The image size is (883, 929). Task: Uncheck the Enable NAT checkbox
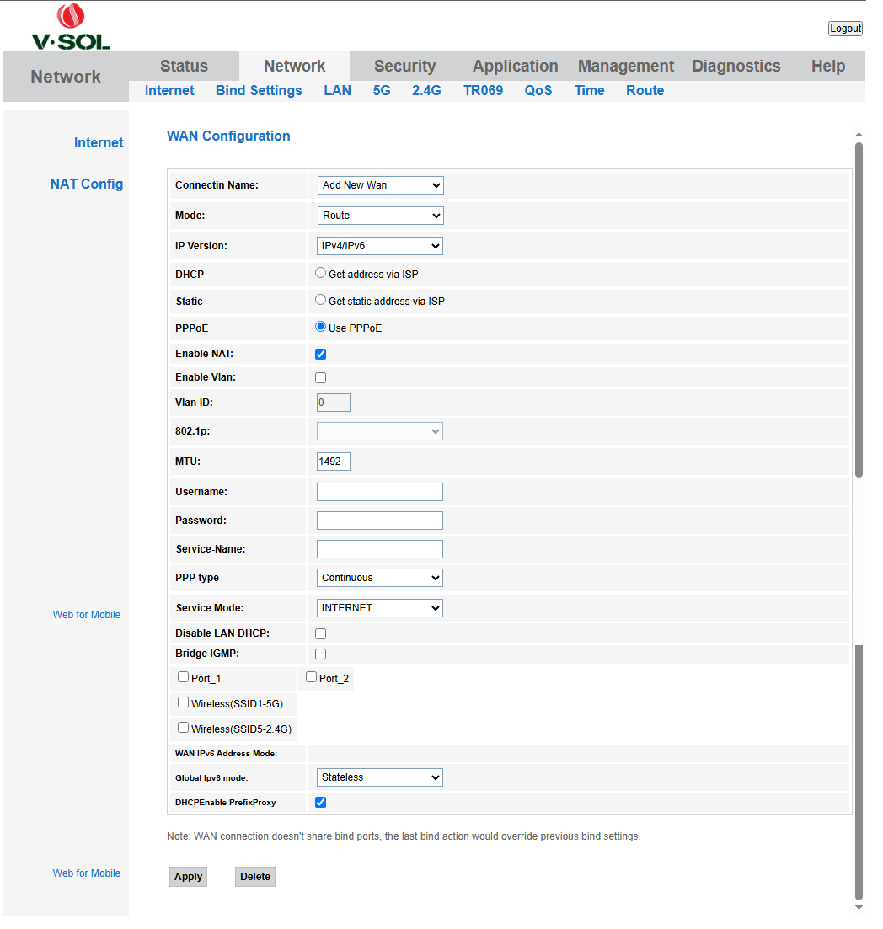[x=320, y=354]
